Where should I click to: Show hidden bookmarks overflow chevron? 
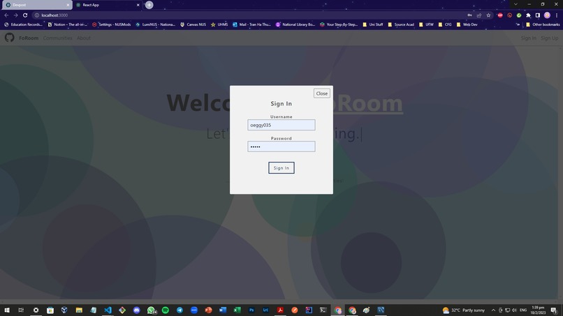click(518, 24)
